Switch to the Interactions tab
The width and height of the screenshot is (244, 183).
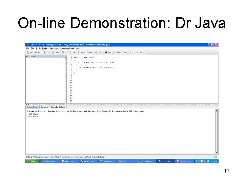pos(33,107)
